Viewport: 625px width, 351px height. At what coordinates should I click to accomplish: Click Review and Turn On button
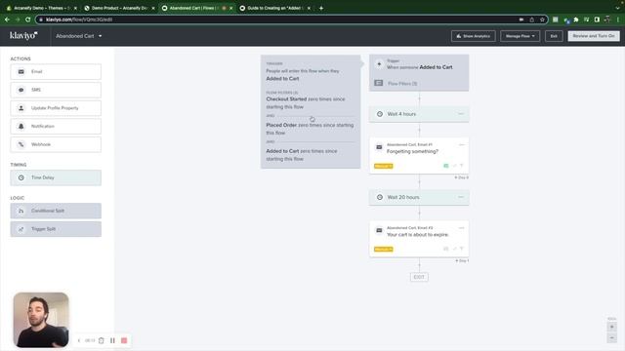point(594,36)
